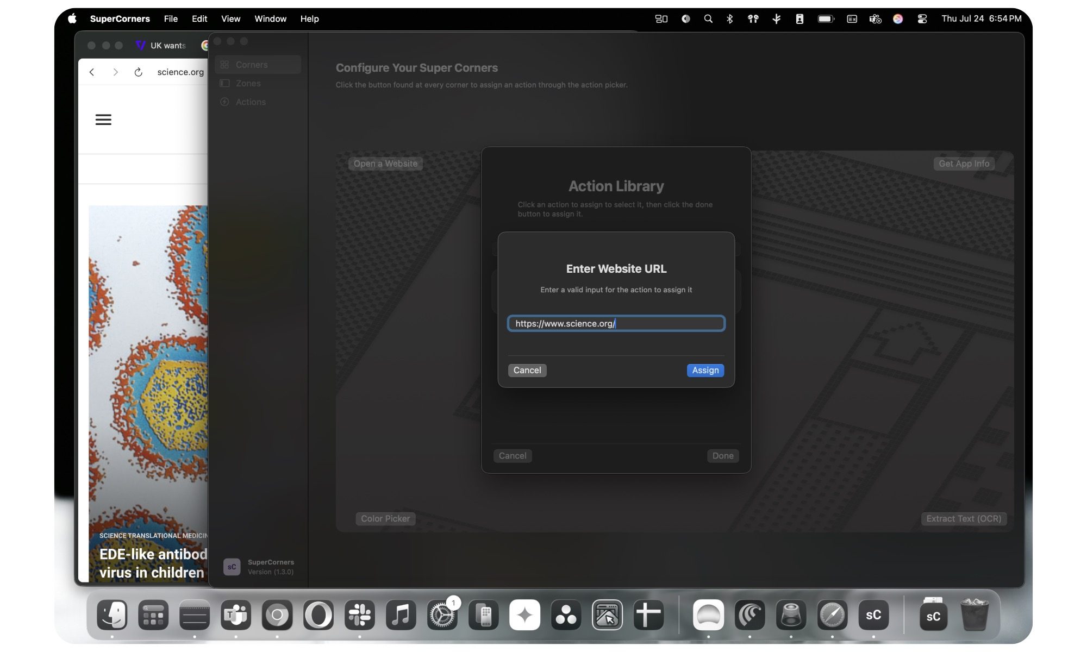Viewport: 1087px width, 652px height.
Task: Click the Spotlight search icon in menu bar
Action: pyautogui.click(x=708, y=18)
